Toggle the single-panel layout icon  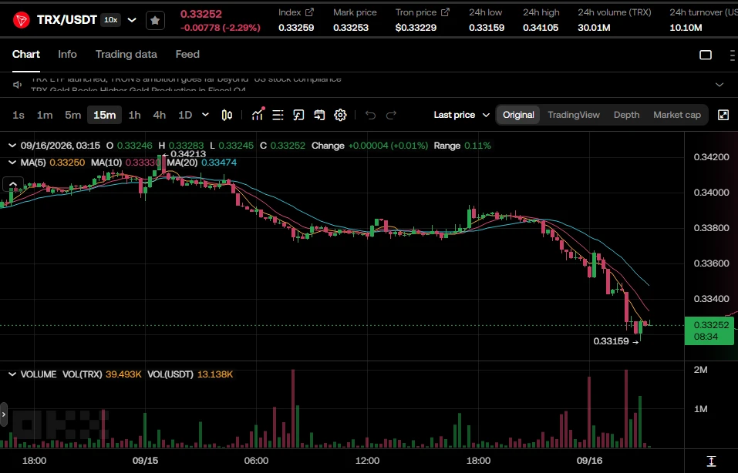tap(706, 55)
